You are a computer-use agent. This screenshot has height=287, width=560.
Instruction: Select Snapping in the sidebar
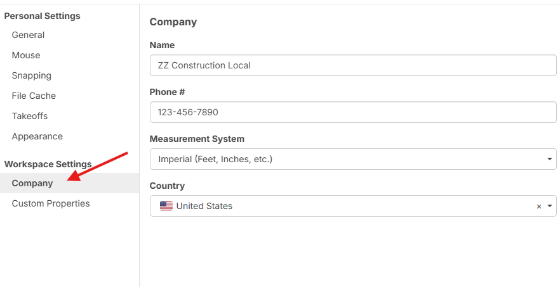pos(32,75)
